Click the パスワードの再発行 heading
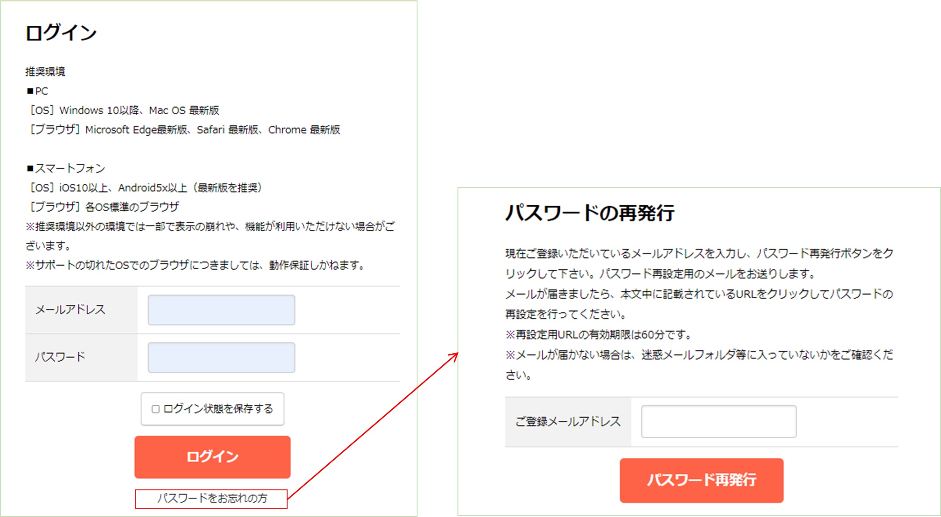Image resolution: width=941 pixels, height=517 pixels. pos(590,213)
